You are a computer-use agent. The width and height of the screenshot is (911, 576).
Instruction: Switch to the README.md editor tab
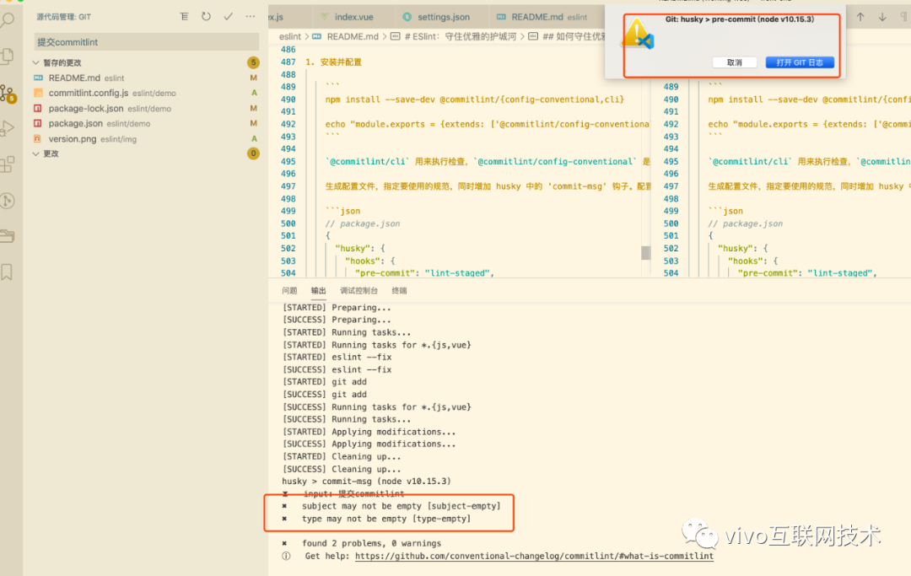coord(542,17)
